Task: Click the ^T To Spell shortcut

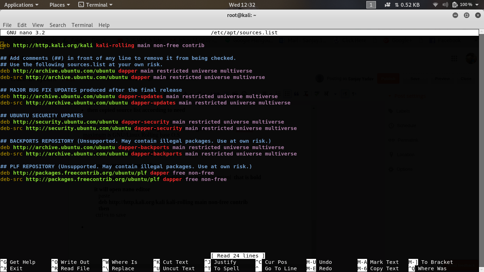Action: tap(222, 268)
